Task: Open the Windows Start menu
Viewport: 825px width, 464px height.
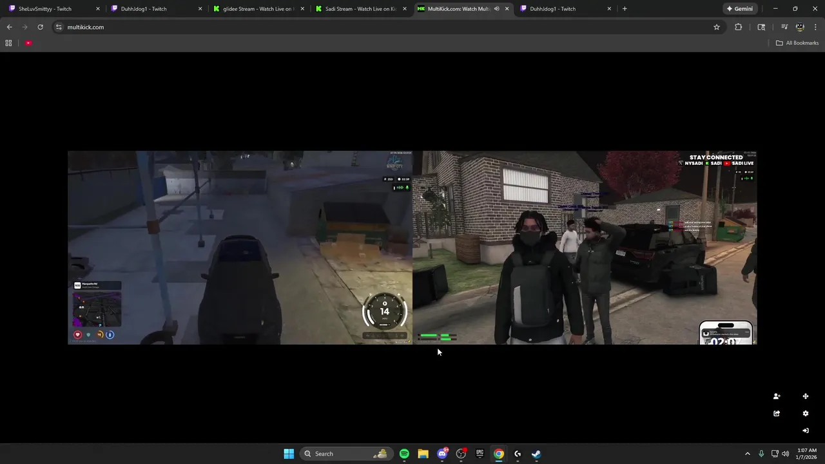Action: tap(289, 454)
